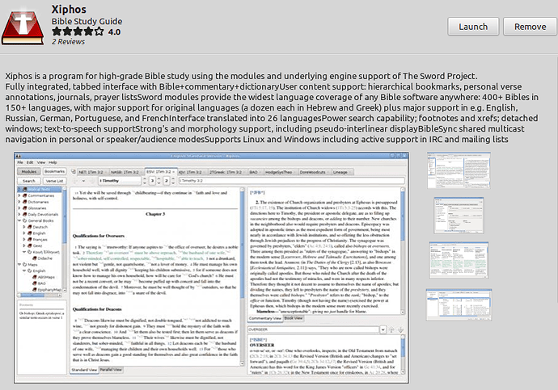
Task: Click the Xiphos red Bible app icon
Action: (23, 27)
